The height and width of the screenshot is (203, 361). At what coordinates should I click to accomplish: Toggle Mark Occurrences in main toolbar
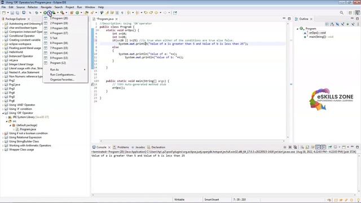click(x=107, y=13)
